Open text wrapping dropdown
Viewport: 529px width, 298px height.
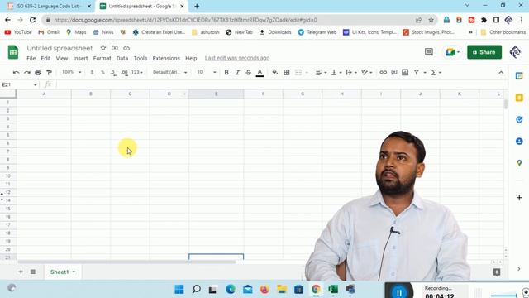(x=351, y=72)
